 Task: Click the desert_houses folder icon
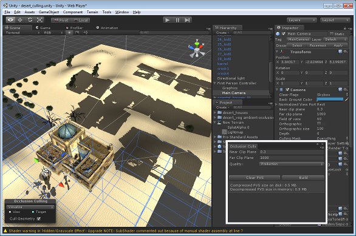pyautogui.click(x=219, y=112)
